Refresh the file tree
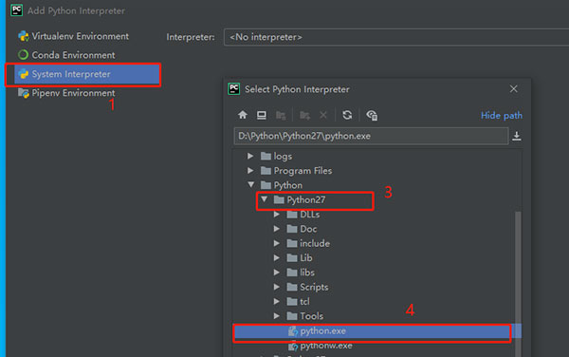Image resolution: width=569 pixels, height=357 pixels. pyautogui.click(x=347, y=115)
